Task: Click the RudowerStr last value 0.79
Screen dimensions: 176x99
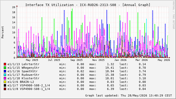Action: (142, 75)
